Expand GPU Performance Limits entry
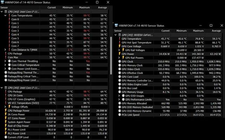Screen dimensions: 225x140 point(119,99)
